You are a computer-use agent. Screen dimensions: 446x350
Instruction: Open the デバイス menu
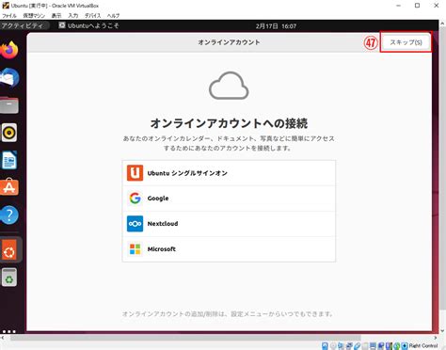pos(92,15)
